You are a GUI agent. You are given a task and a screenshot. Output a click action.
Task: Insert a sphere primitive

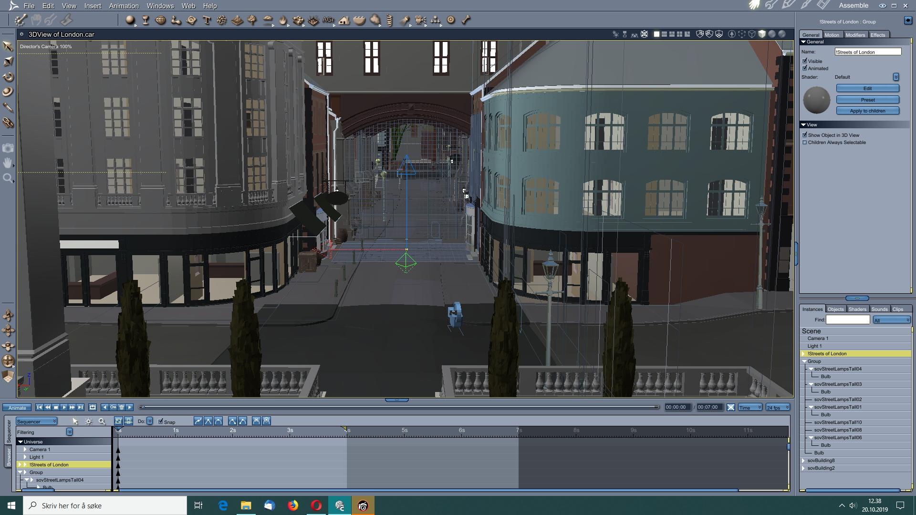(x=130, y=20)
